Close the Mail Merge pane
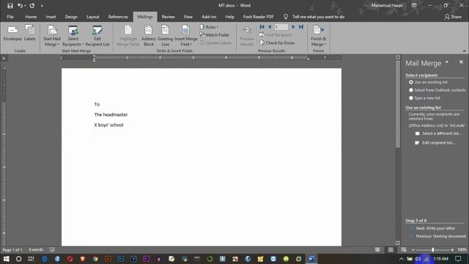The width and height of the screenshot is (469, 264). click(461, 62)
